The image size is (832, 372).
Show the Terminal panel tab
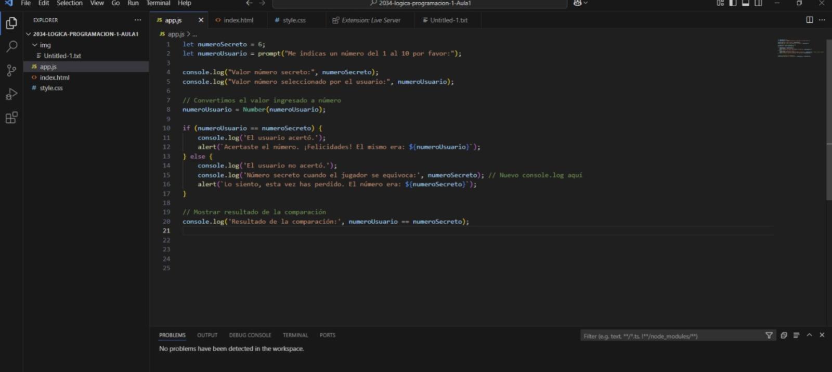click(295, 335)
